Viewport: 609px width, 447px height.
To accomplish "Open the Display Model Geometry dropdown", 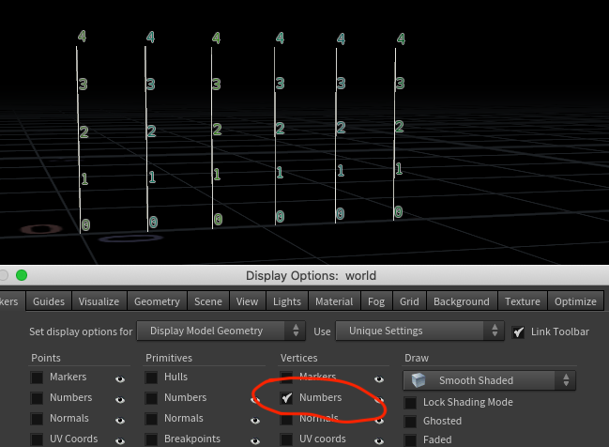I will pyautogui.click(x=221, y=331).
